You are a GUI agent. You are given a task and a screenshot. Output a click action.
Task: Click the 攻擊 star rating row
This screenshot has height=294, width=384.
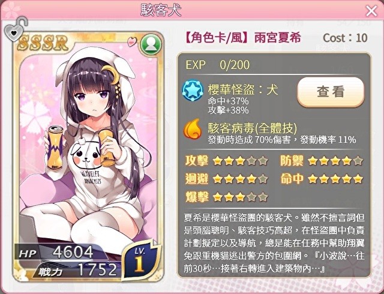(227, 161)
